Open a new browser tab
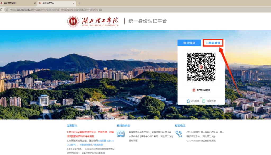 point(79,3)
